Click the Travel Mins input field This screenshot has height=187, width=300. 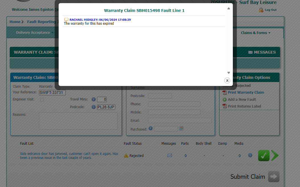102,99
